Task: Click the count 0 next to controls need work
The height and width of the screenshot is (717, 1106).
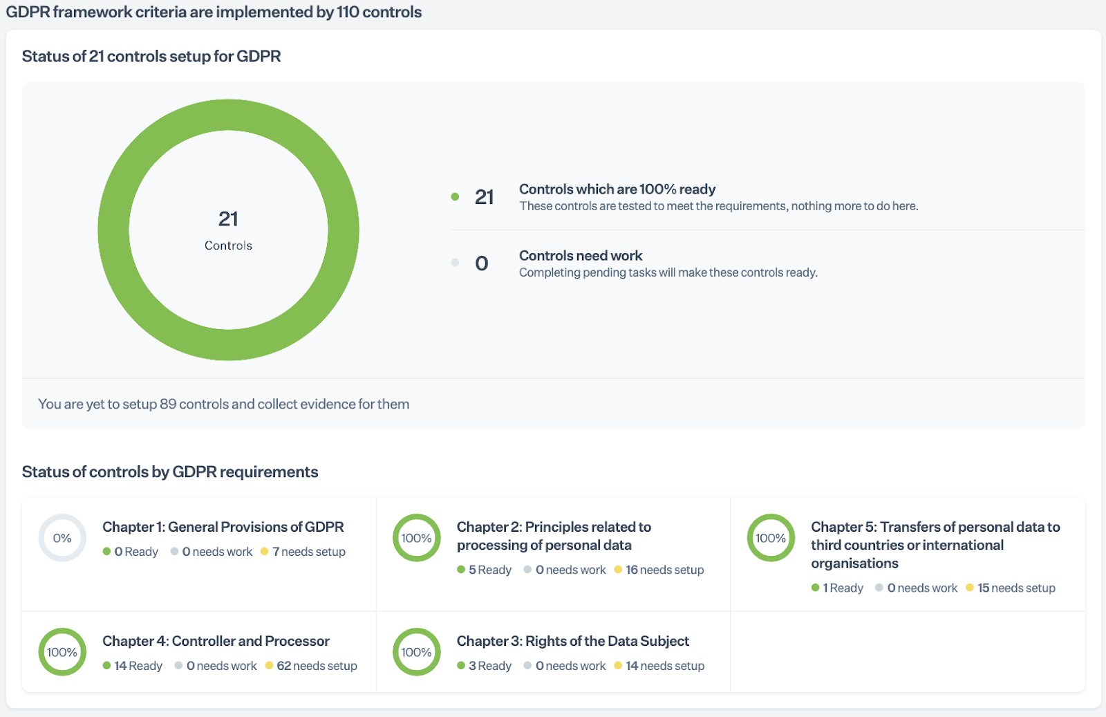Action: [482, 263]
